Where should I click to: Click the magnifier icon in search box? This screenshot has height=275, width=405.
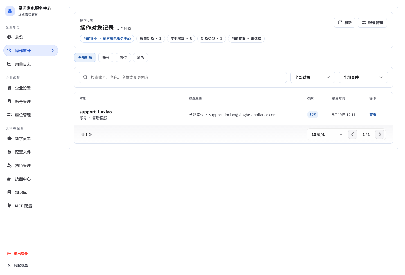coord(85,77)
